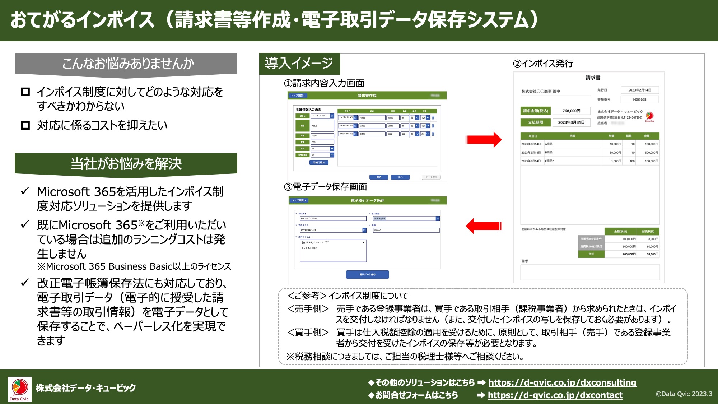Image resolution: width=718 pixels, height=404 pixels.
Task: Click the greyed データ確定 button
Action: [x=431, y=177]
